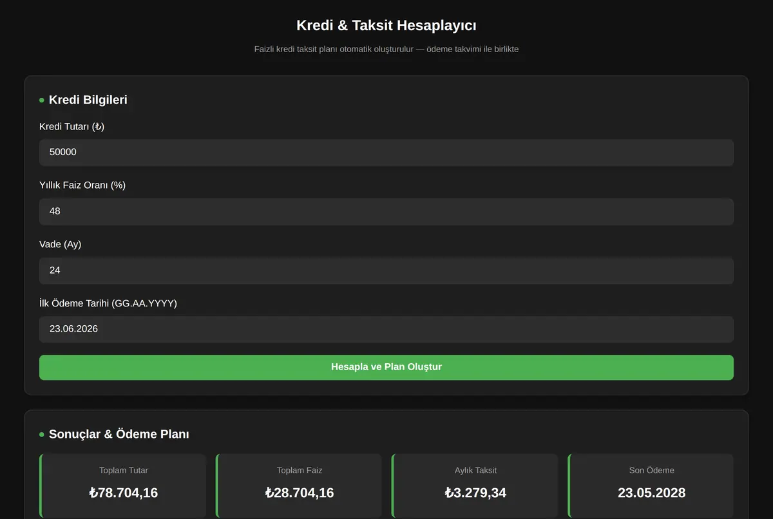The height and width of the screenshot is (519, 773).
Task: Click the Vade (Ay) label
Action: point(60,244)
